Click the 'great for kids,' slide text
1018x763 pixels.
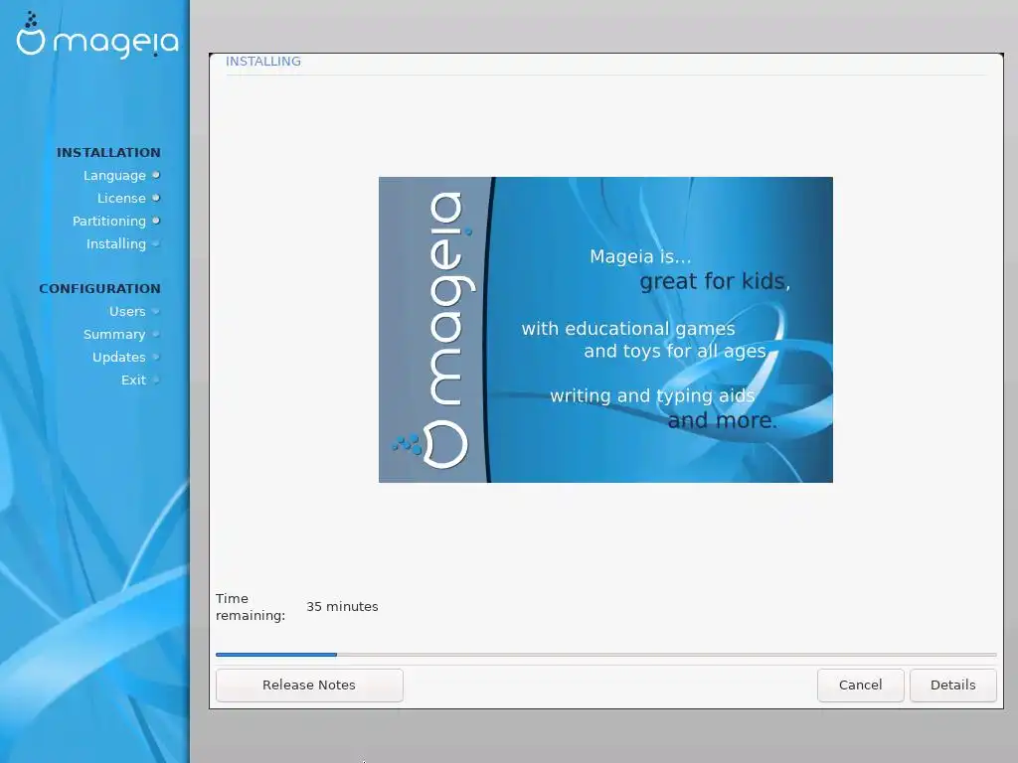(715, 281)
